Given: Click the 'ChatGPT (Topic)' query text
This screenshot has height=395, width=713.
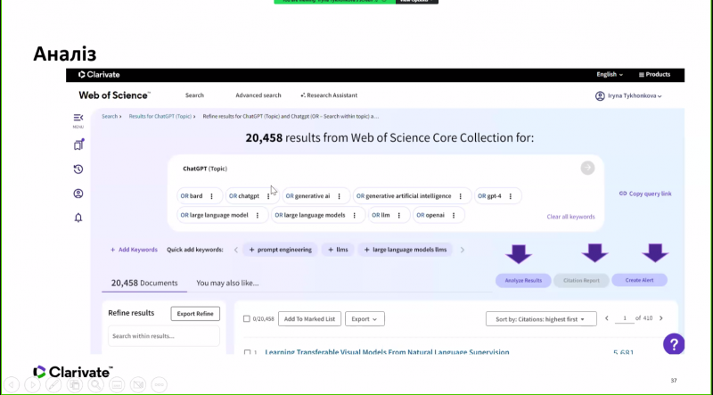Looking at the screenshot, I should pos(205,169).
